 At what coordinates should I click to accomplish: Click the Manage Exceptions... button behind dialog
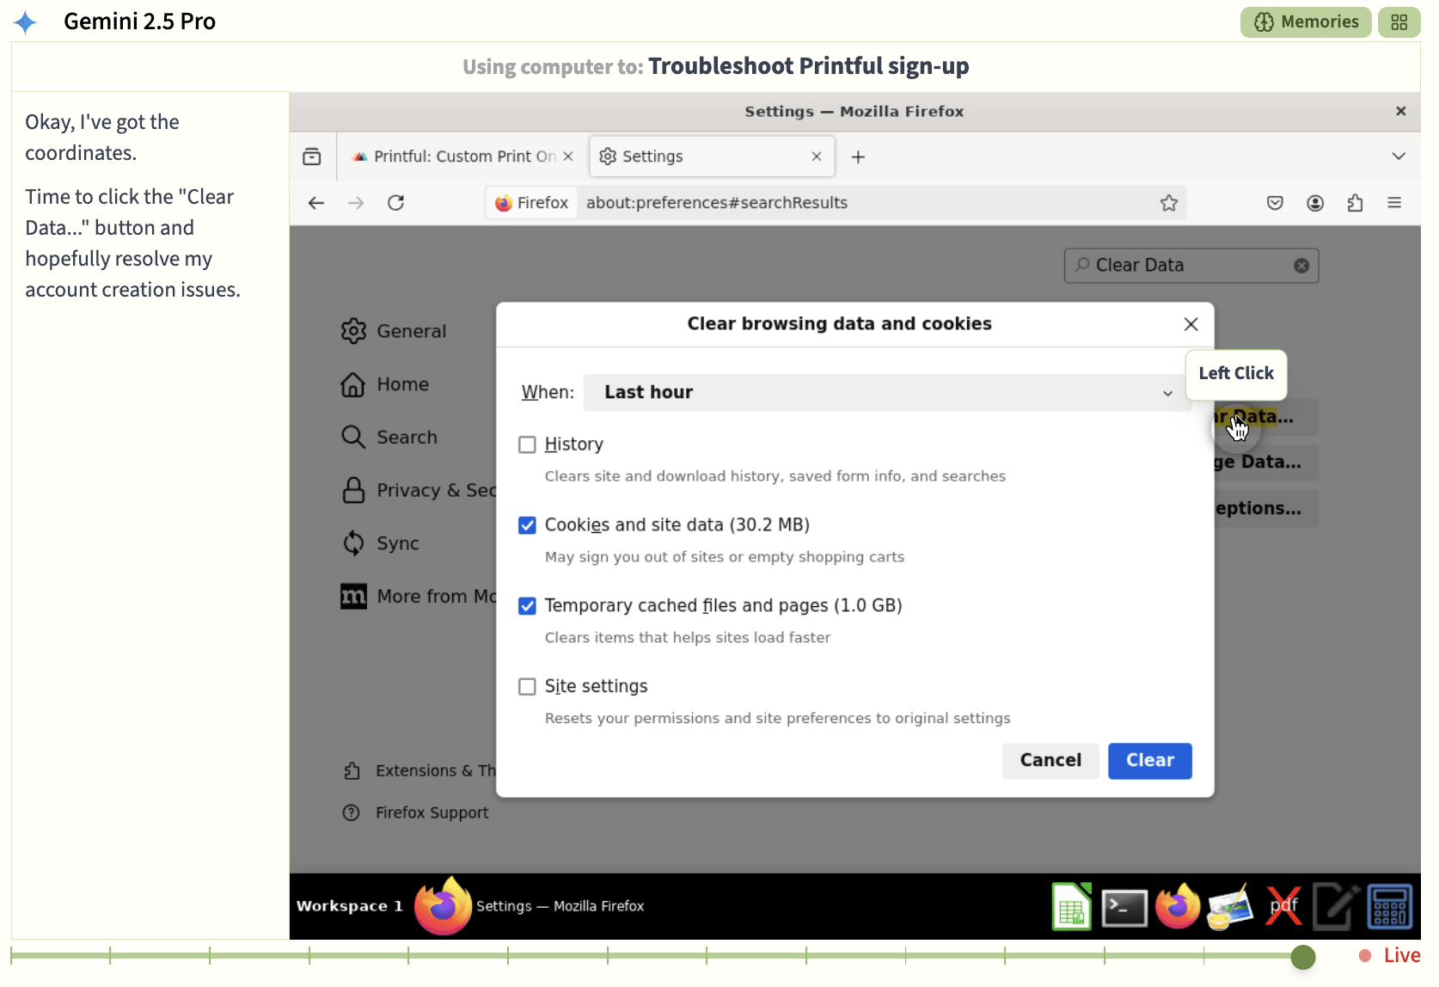pyautogui.click(x=1266, y=509)
